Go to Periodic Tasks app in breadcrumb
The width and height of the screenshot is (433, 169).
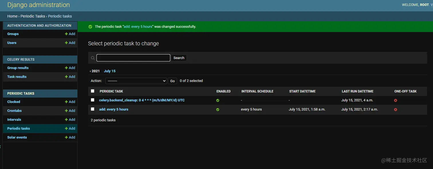33,16
